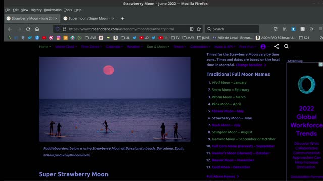Open the JUNE bookmarks folder
Image resolution: width=323 pixels, height=181 pixels.
click(x=203, y=38)
